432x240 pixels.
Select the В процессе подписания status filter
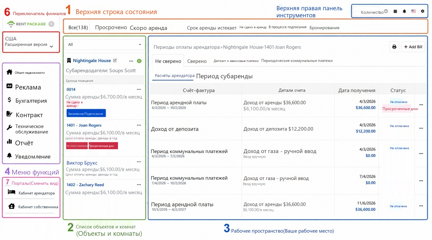click(x=288, y=27)
